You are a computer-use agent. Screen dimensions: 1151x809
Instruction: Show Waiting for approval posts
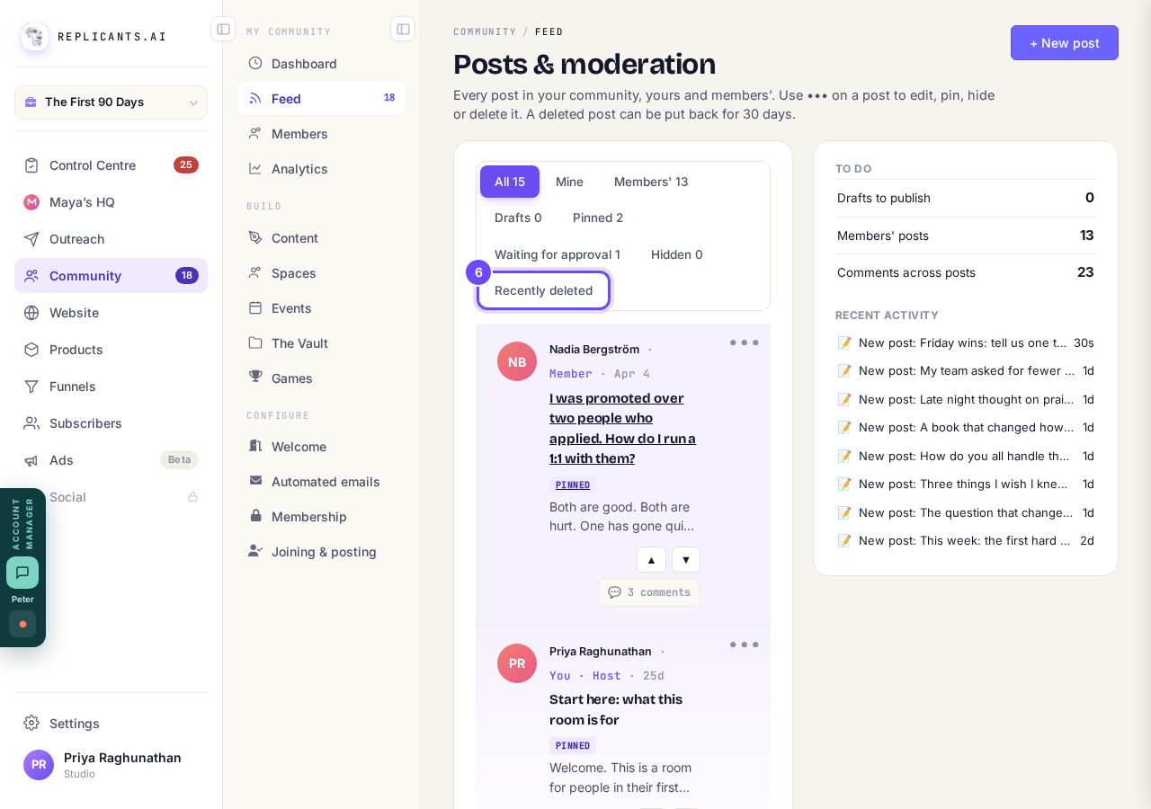tap(558, 254)
